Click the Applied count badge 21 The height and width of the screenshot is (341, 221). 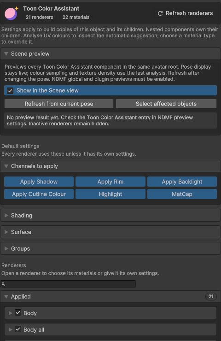click(211, 296)
